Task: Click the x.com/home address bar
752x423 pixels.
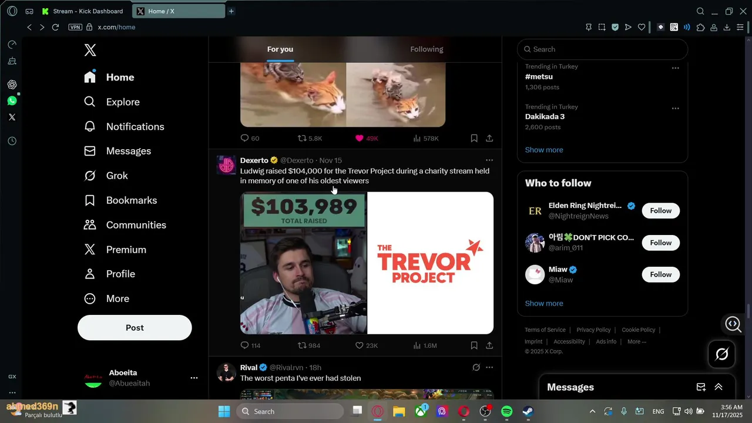Action: (x=116, y=27)
